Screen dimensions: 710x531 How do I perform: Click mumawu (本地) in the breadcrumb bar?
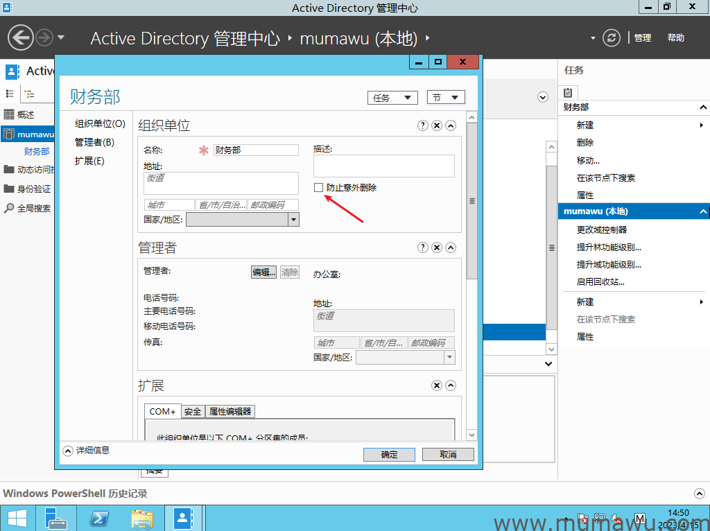358,38
